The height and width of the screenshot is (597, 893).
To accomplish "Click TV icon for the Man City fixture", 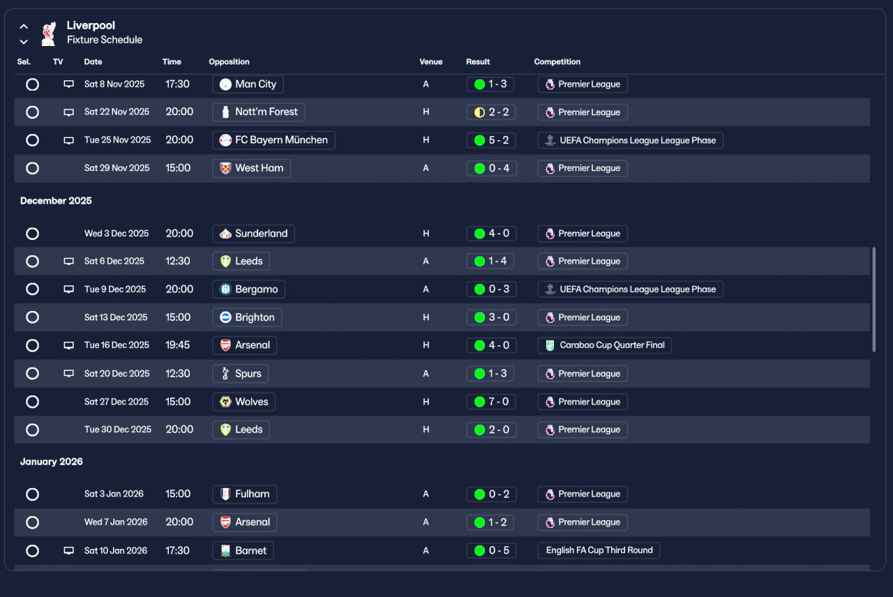I will coord(68,84).
